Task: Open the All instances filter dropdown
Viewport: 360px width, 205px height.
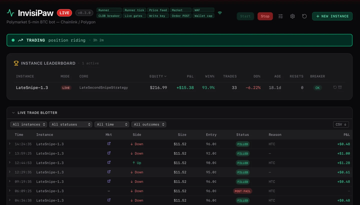Action: click(x=28, y=124)
